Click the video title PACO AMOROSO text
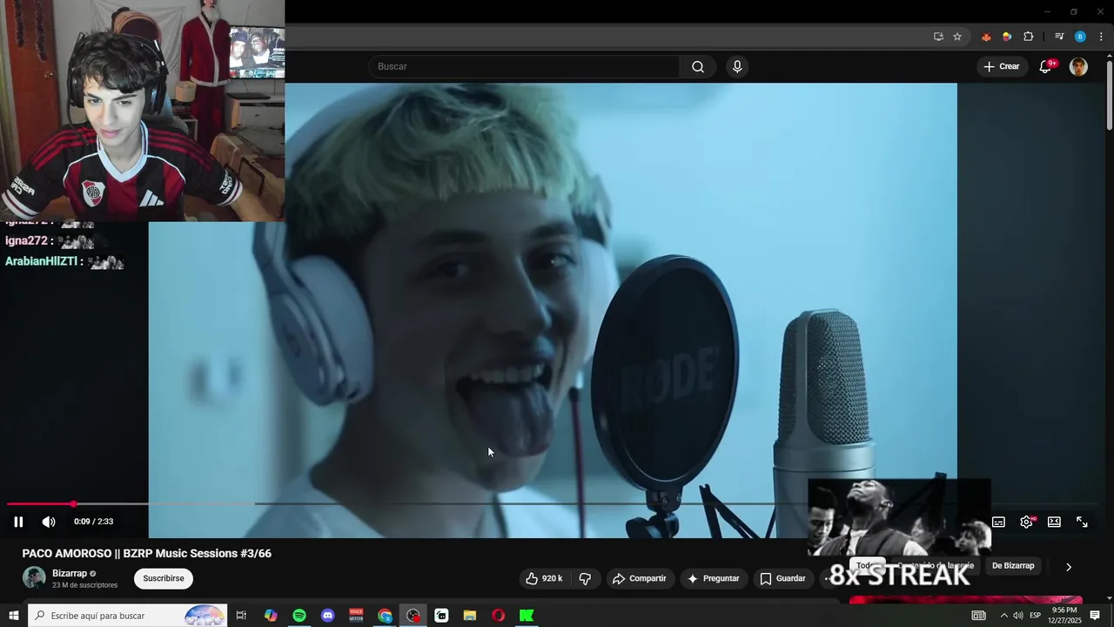 tap(147, 554)
